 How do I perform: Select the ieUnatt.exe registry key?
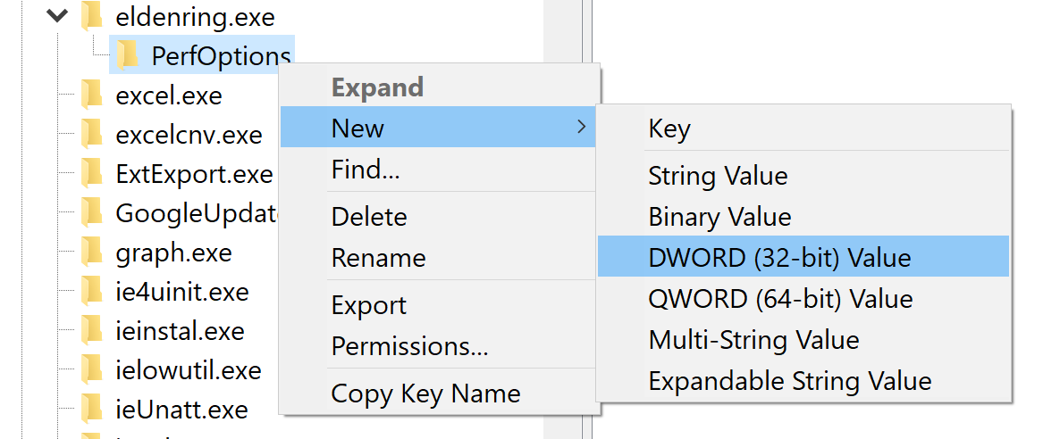tap(181, 410)
